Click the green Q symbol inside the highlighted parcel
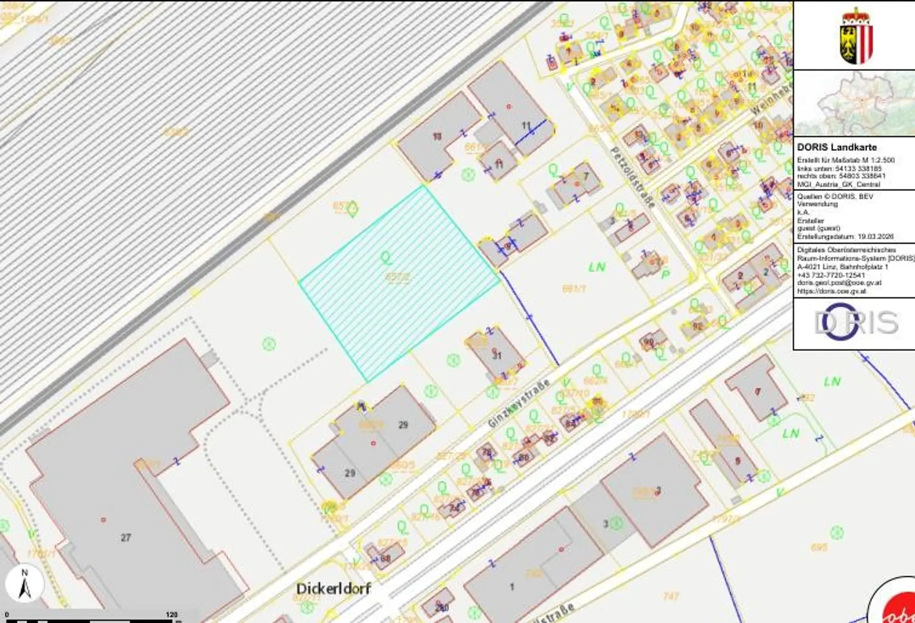 (386, 258)
